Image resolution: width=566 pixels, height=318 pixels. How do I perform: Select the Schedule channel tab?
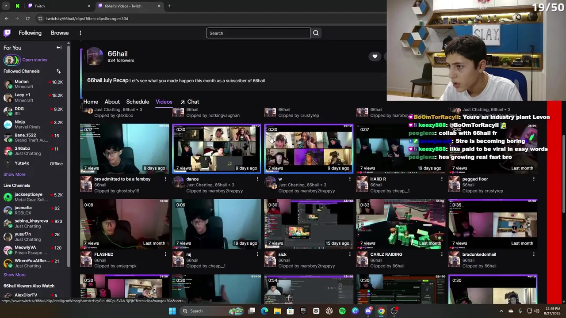tap(138, 102)
